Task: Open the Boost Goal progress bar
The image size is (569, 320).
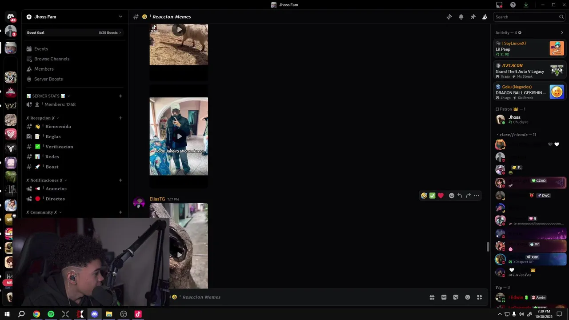Action: coord(75,32)
